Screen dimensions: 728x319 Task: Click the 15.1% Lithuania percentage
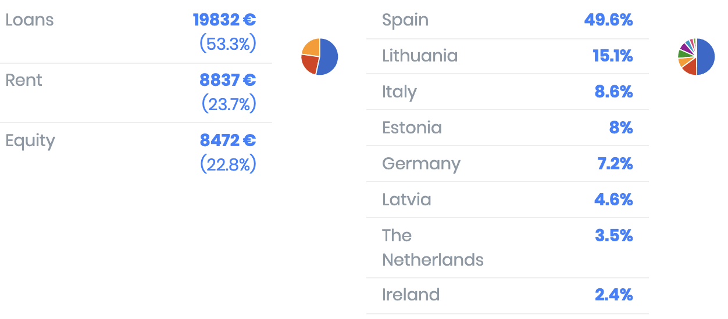(x=613, y=56)
